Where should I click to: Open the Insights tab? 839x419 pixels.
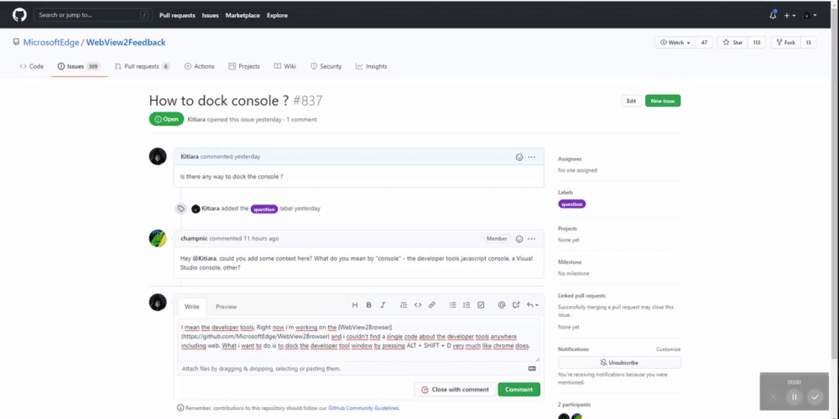pyautogui.click(x=371, y=66)
